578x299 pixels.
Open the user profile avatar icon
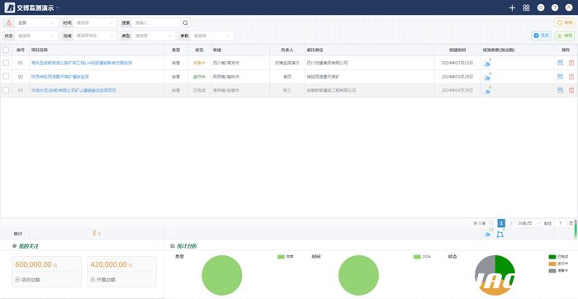(569, 7)
